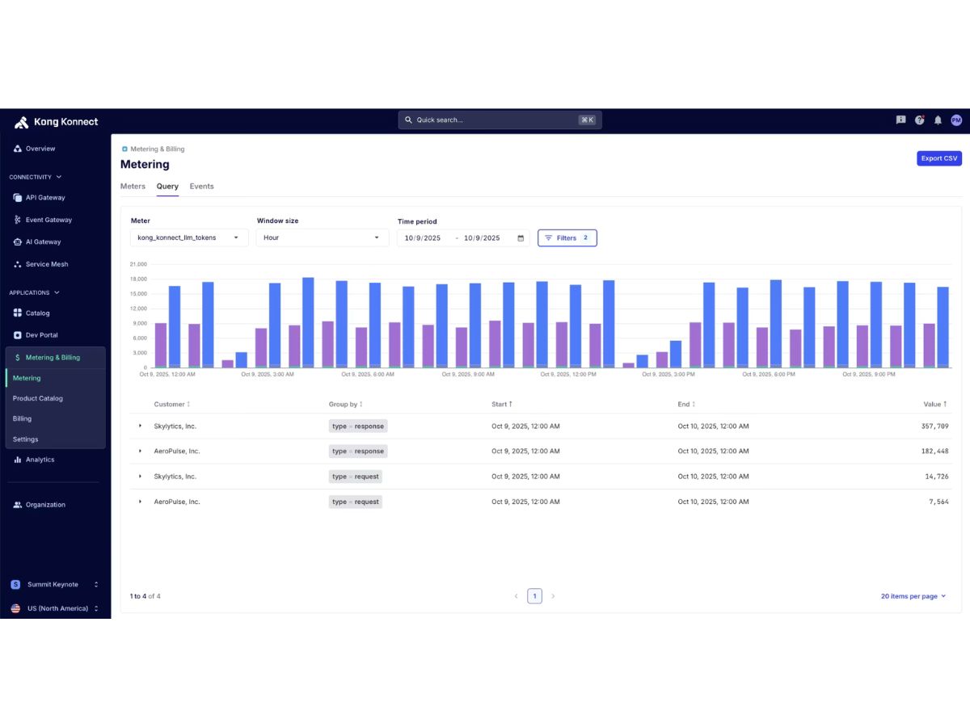Go to next page arrow
Viewport: 970px width, 727px height.
[x=553, y=596]
